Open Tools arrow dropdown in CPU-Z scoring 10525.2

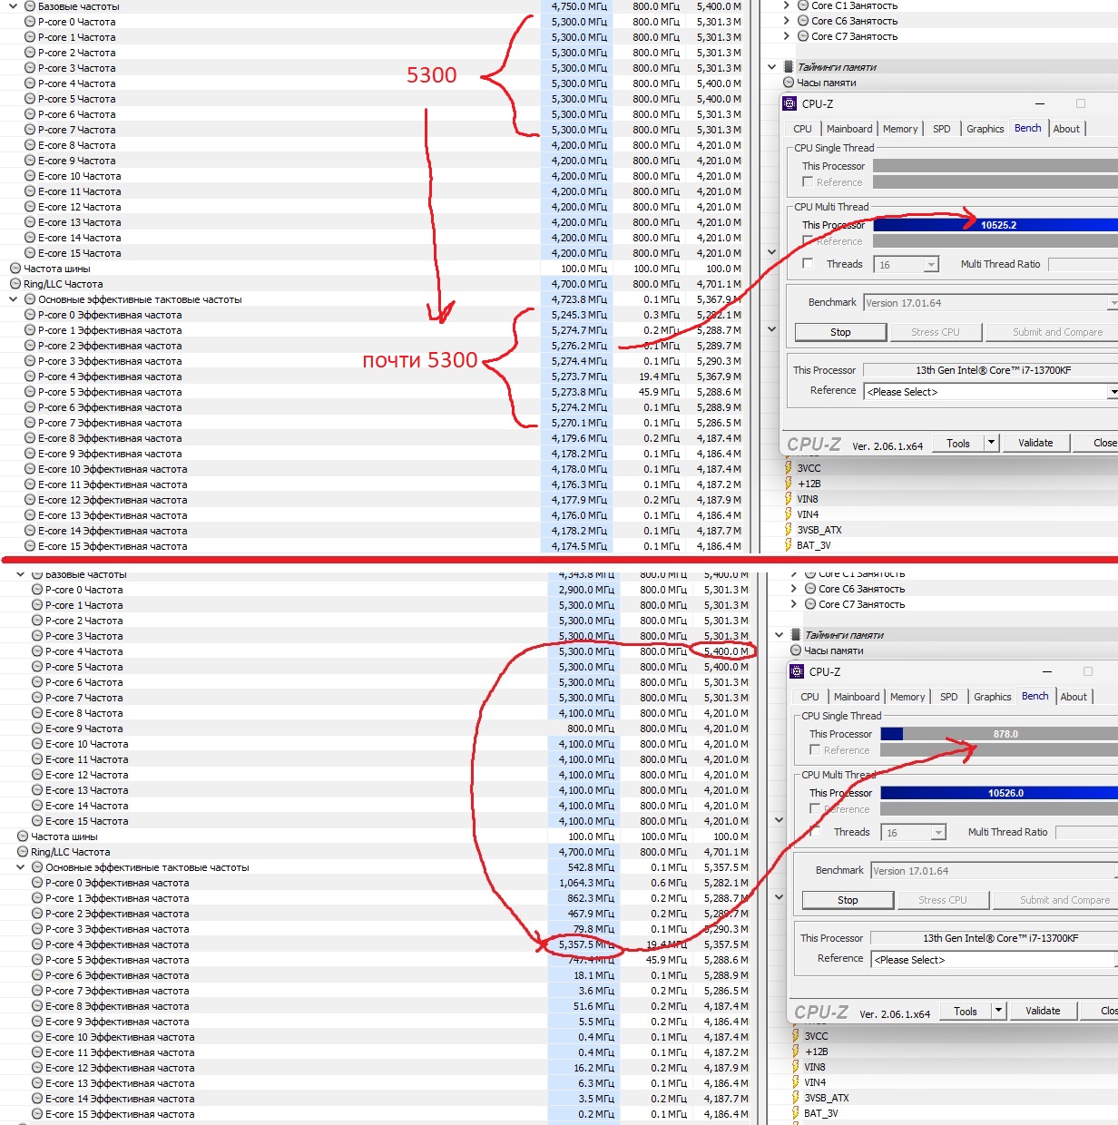pyautogui.click(x=992, y=443)
